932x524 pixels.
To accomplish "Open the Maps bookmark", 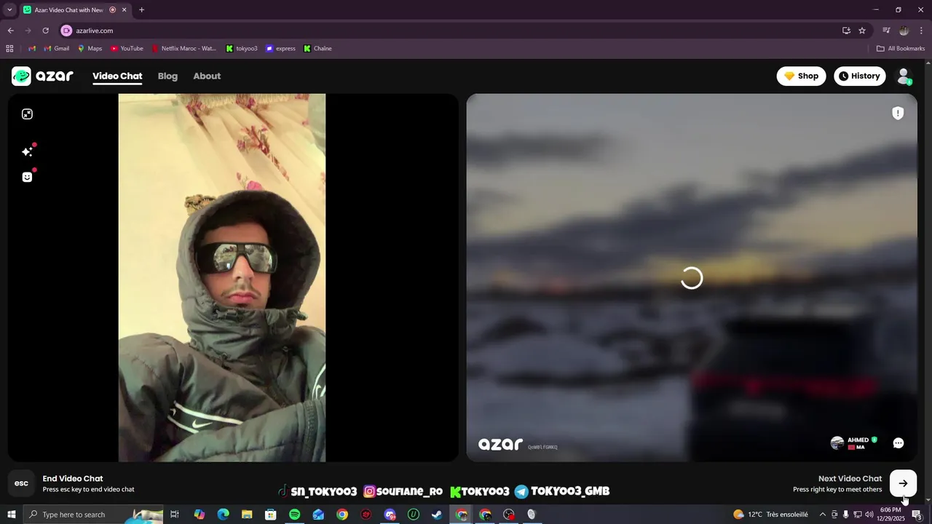I will click(x=90, y=49).
